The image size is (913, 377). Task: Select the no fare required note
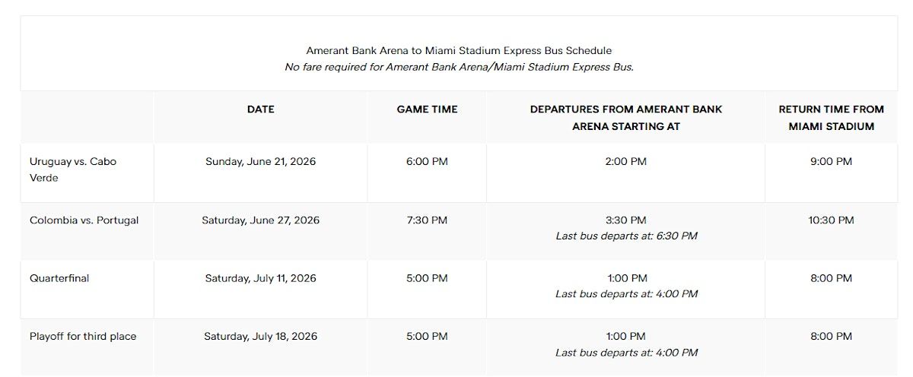(459, 67)
